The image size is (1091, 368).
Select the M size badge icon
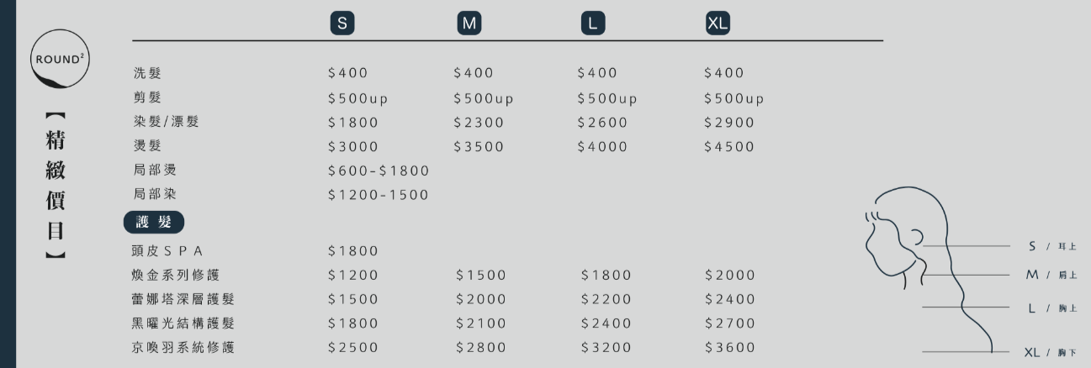469,24
